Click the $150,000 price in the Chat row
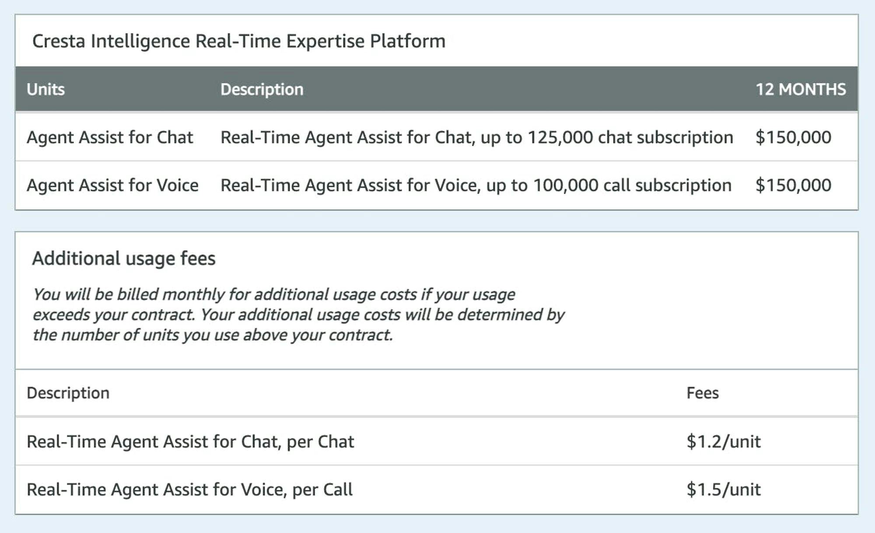 click(x=793, y=137)
